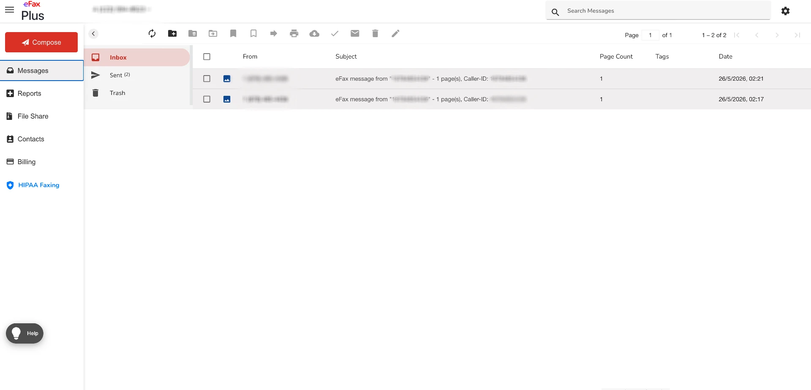Viewport: 811px width, 390px height.
Task: Click the forward arrow icon
Action: pyautogui.click(x=274, y=34)
